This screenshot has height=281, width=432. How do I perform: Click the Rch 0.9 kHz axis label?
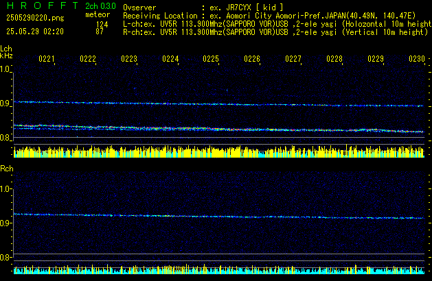tap(5, 223)
